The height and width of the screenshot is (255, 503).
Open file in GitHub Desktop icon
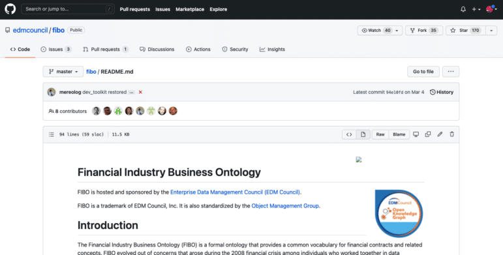(416, 134)
